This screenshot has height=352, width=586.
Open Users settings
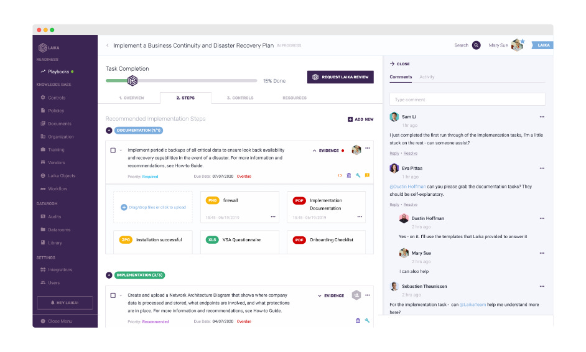(50, 283)
